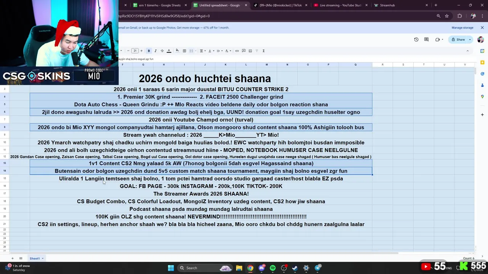The image size is (488, 274).
Task: Click the title cell '2026 ondo huchtei shaana'
Action: pos(205,78)
